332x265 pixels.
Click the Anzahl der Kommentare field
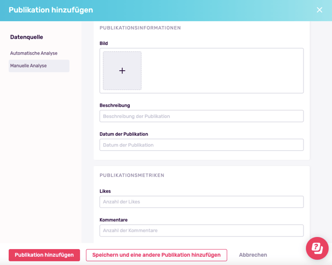pos(202,231)
